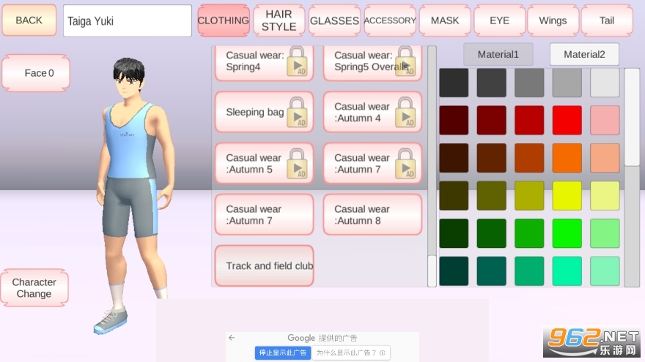Tap the locked ad icon on Spring5 Overalls

tap(405, 61)
